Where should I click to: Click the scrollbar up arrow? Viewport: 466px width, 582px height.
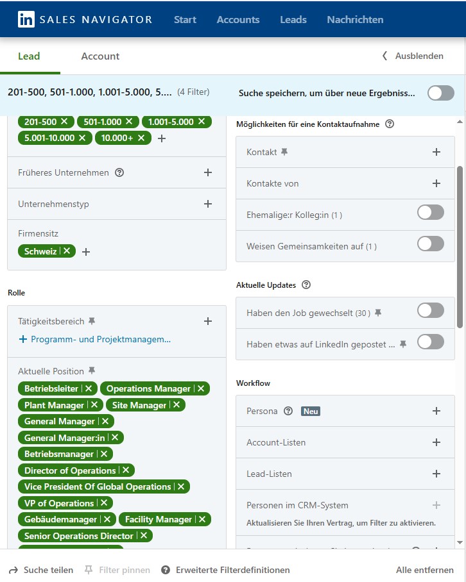[x=460, y=121]
